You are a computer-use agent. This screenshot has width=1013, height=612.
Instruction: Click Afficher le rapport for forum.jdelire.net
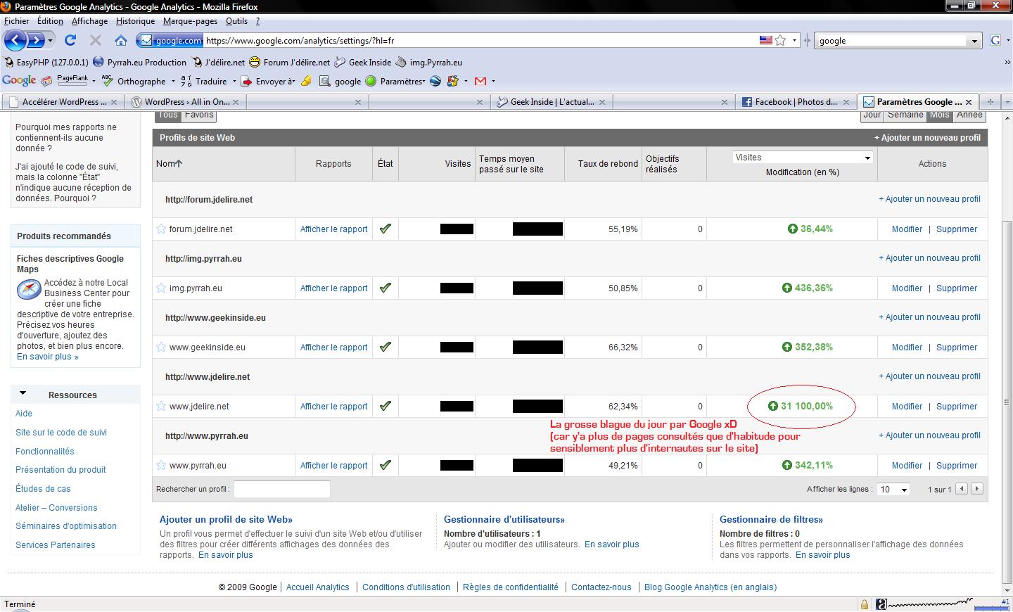(333, 229)
